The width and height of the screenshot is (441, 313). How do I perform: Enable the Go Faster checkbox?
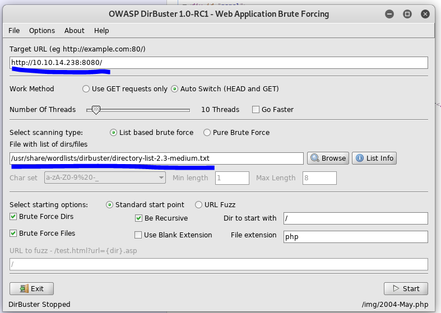coord(256,110)
